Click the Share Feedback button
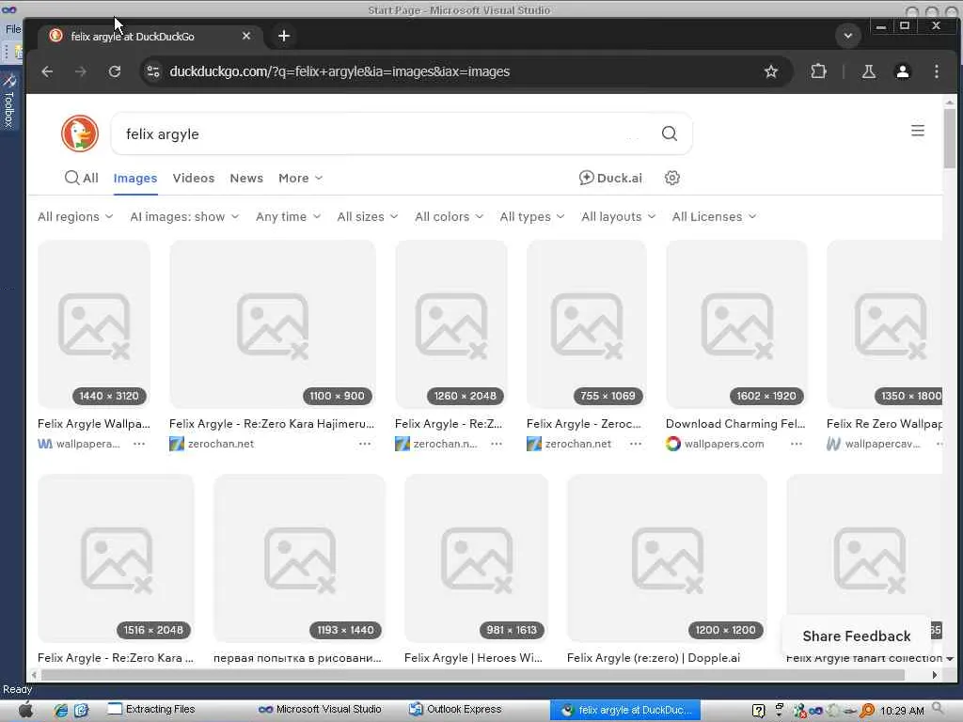Viewport: 963px width, 722px height. click(x=856, y=636)
